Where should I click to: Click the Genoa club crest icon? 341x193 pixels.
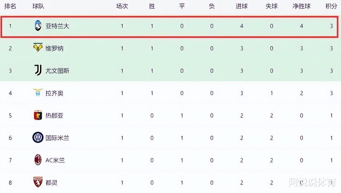pos(38,115)
